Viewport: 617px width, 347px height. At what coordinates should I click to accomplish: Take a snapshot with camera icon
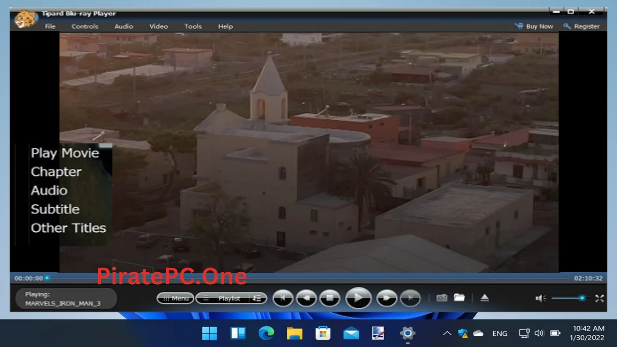point(442,298)
